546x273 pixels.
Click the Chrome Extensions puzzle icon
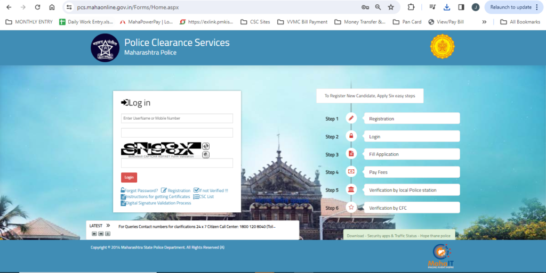point(411,7)
